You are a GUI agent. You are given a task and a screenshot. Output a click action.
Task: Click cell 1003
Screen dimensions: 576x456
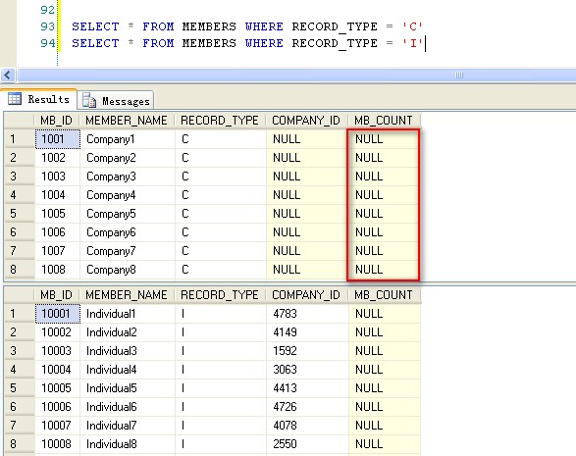[57, 177]
